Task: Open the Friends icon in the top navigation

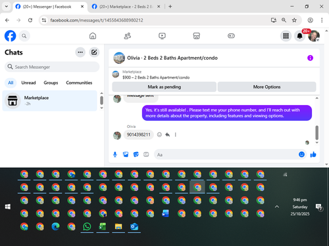Action: pos(128,35)
